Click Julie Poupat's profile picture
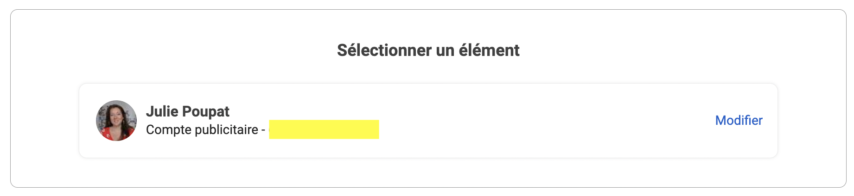854x196 pixels. click(116, 121)
